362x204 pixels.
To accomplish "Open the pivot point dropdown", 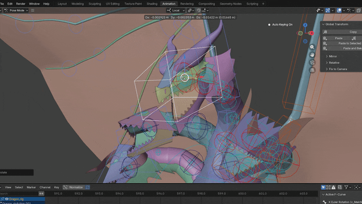I will (191, 10).
